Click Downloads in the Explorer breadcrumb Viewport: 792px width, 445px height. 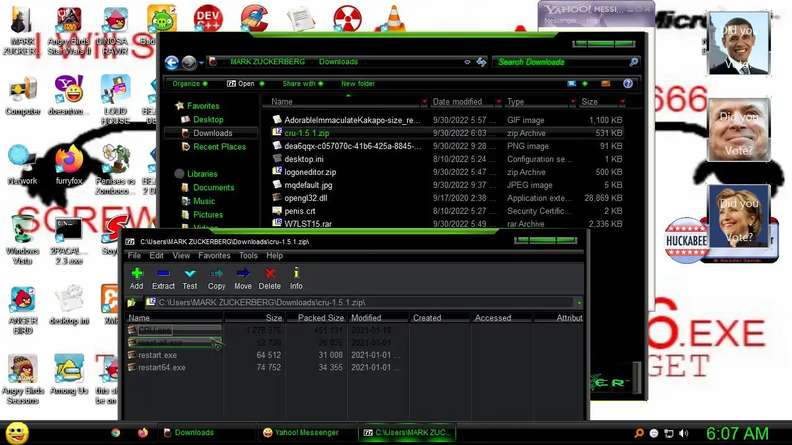(x=338, y=62)
